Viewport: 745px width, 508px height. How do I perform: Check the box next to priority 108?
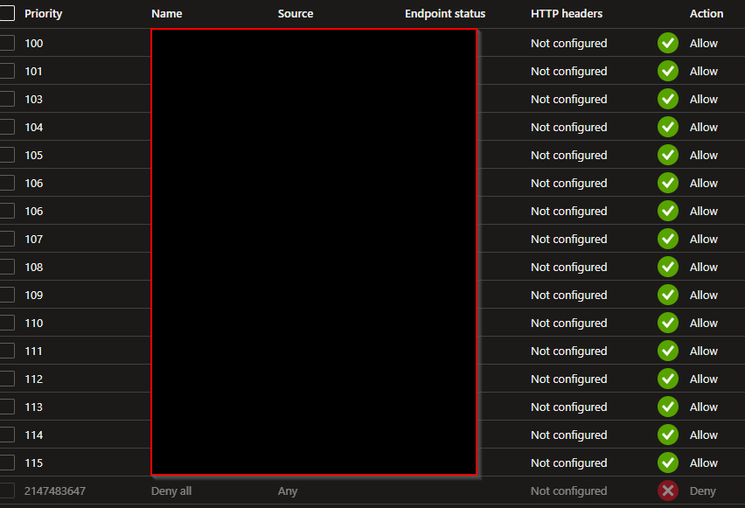coord(7,267)
